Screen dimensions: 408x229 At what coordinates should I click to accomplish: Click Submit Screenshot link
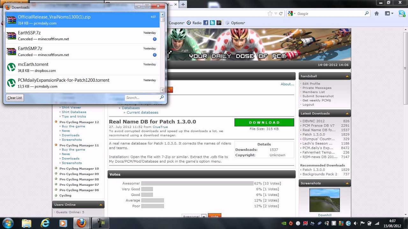point(318,96)
